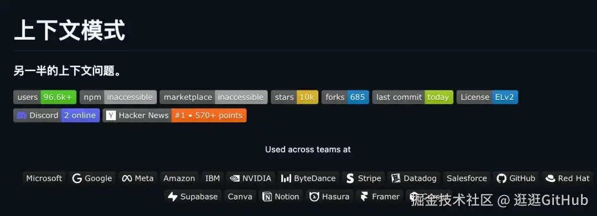The width and height of the screenshot is (597, 216).
Task: Click the NVIDIA eye logo icon
Action: coord(235,179)
